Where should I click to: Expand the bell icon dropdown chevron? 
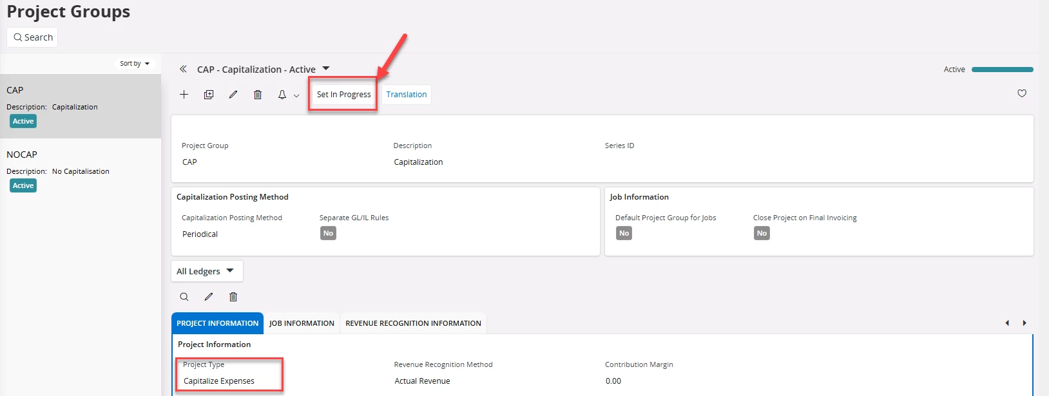[296, 95]
